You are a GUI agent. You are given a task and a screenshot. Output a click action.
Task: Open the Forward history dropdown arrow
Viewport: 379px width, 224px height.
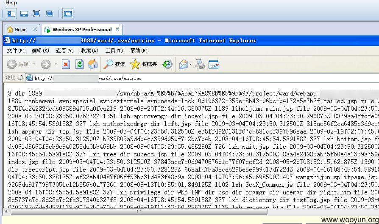56,64
